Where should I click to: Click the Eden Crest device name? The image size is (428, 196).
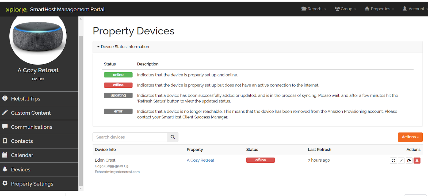pyautogui.click(x=105, y=160)
